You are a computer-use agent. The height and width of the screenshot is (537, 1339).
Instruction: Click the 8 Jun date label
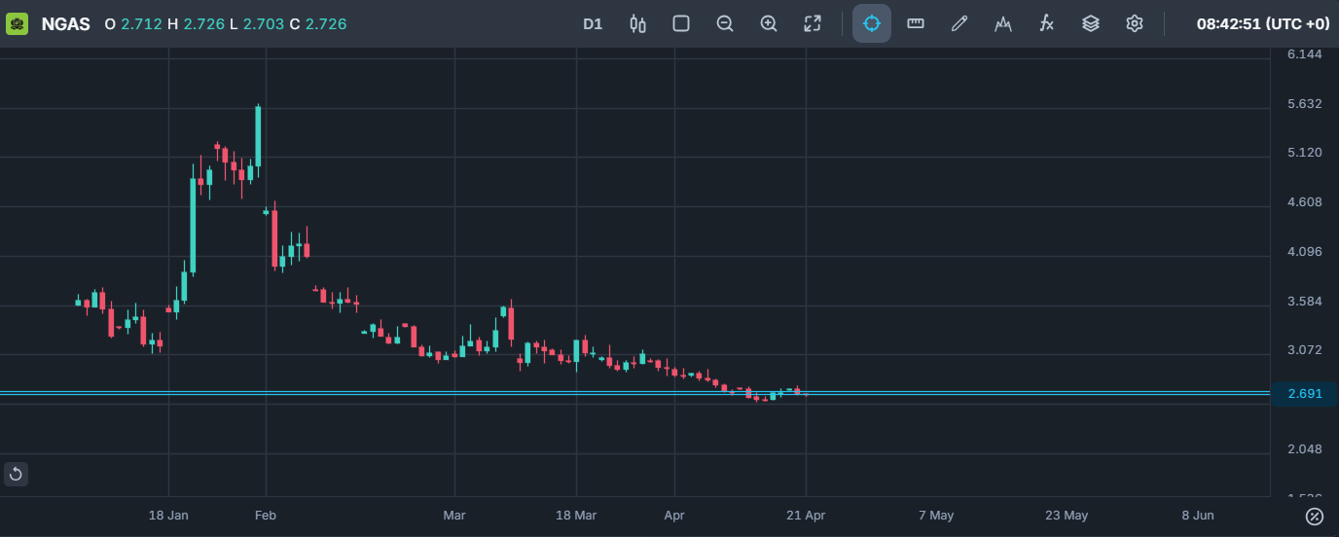pos(1198,515)
